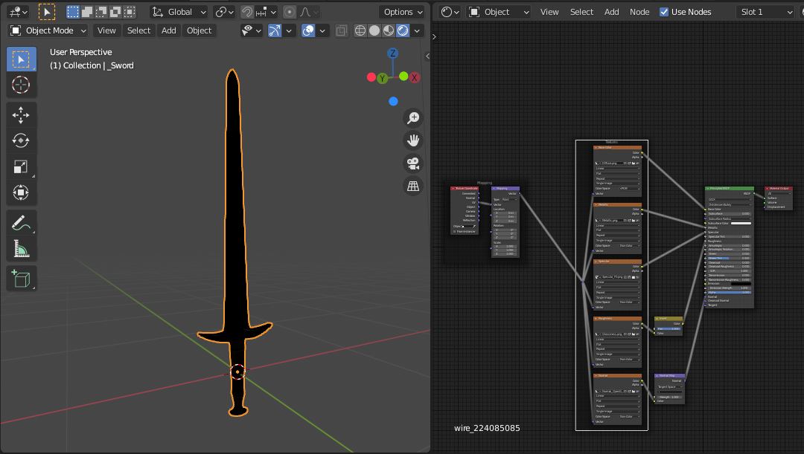Open the Slot 1 material dropdown
The height and width of the screenshot is (454, 804).
(x=765, y=12)
